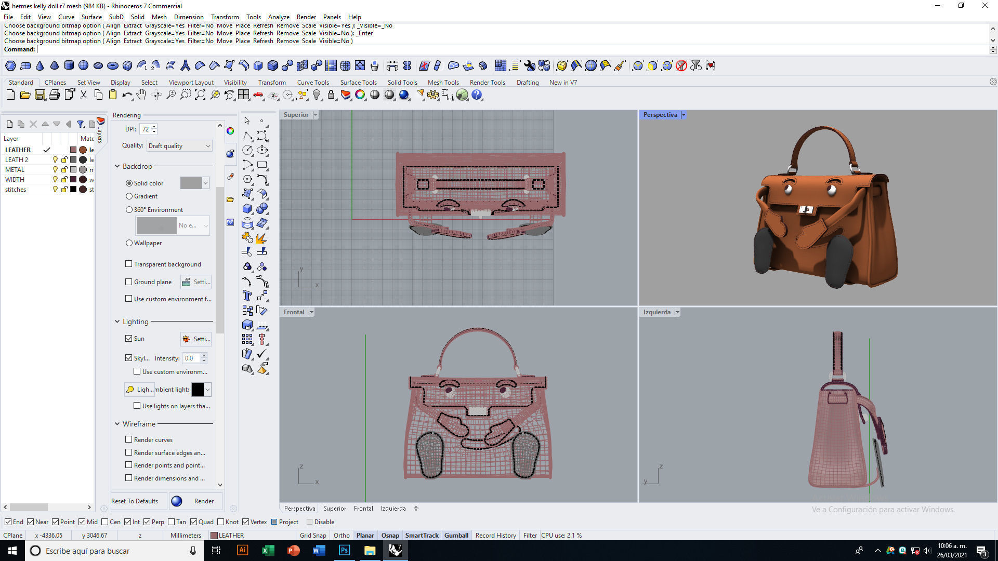
Task: Collapse the Lighting section
Action: [117, 322]
